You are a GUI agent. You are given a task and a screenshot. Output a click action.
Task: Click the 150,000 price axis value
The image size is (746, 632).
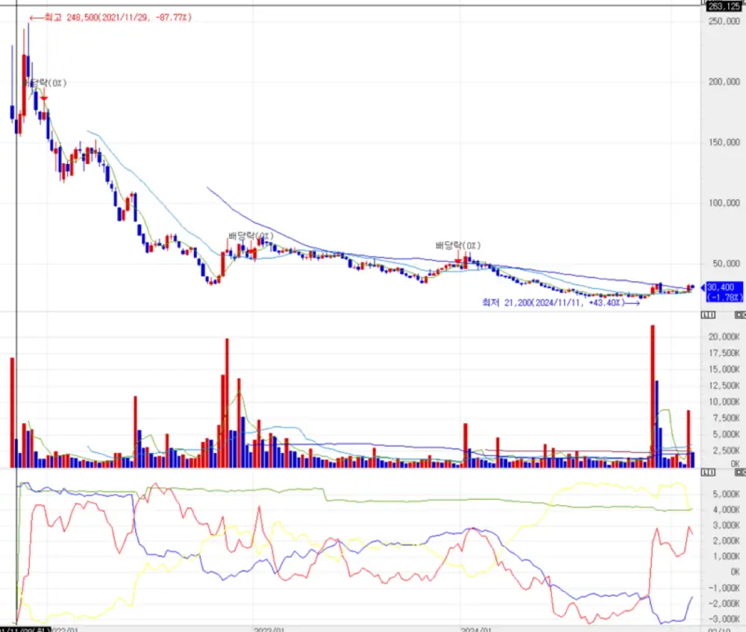(x=724, y=143)
